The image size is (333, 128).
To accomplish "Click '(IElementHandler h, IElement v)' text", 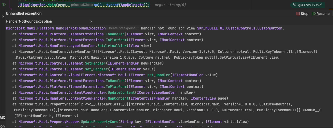I will [46, 116].
